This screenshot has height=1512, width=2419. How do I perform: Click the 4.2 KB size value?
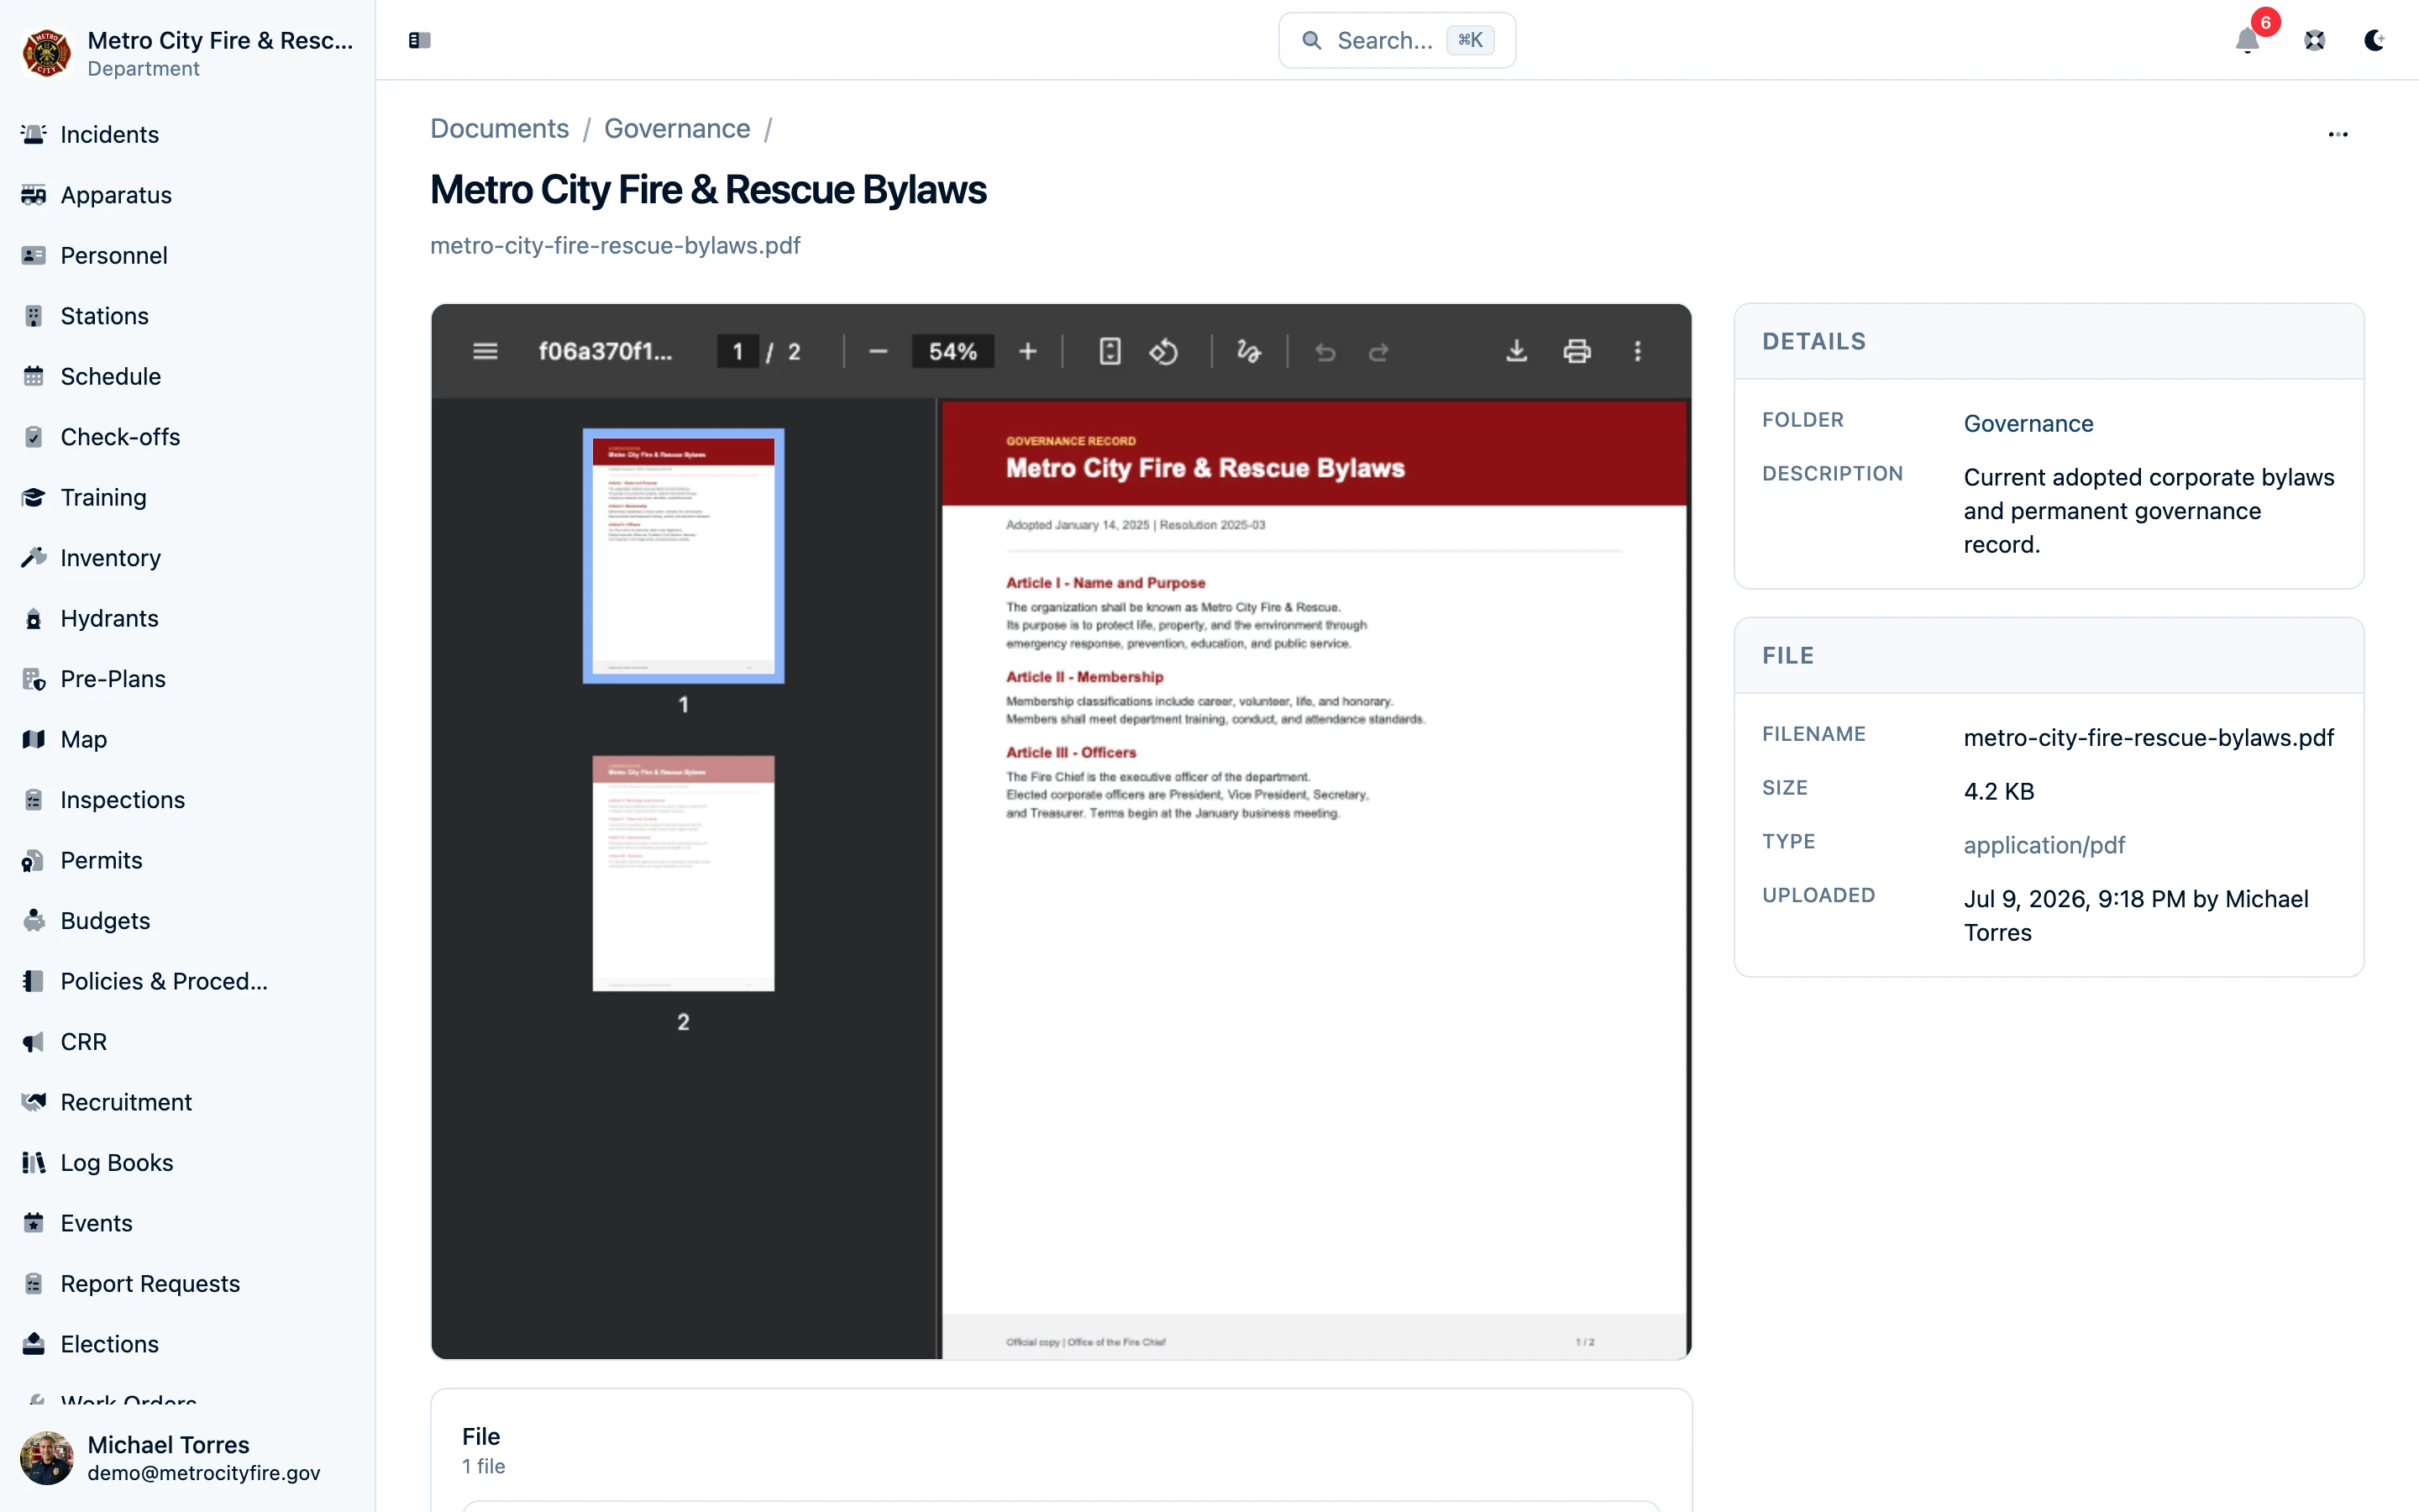pyautogui.click(x=1997, y=791)
